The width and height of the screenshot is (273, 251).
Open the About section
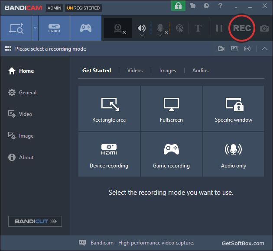[x=21, y=158]
